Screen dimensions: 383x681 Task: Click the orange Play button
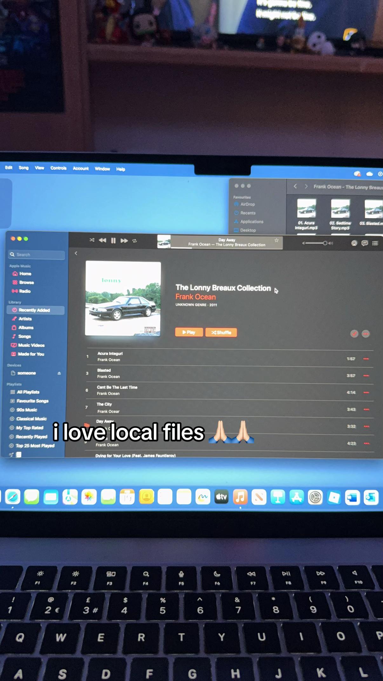pyautogui.click(x=189, y=332)
